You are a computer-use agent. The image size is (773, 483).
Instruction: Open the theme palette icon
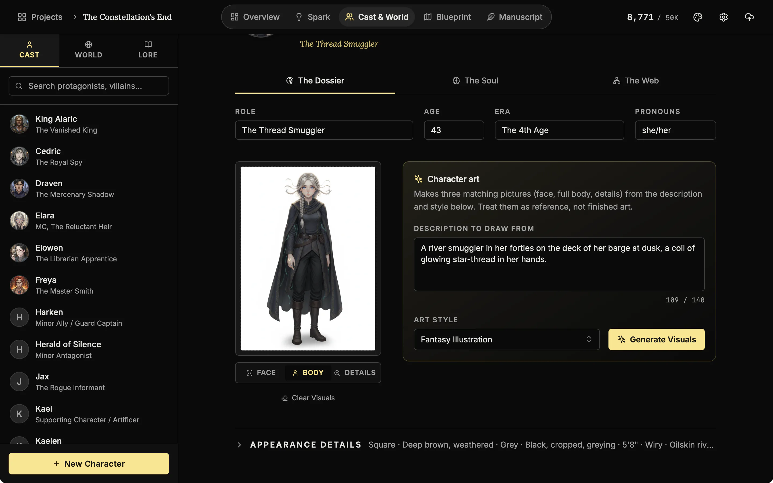click(698, 17)
